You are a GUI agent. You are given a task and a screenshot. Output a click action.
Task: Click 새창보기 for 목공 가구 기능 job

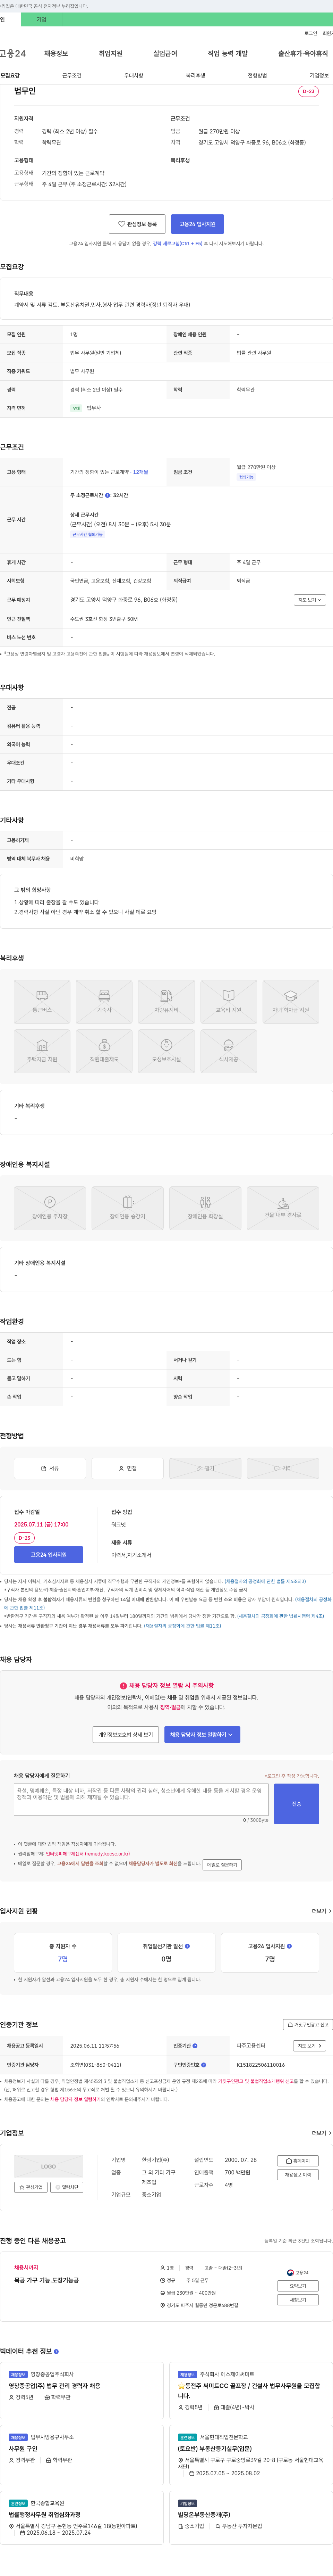point(298,2300)
